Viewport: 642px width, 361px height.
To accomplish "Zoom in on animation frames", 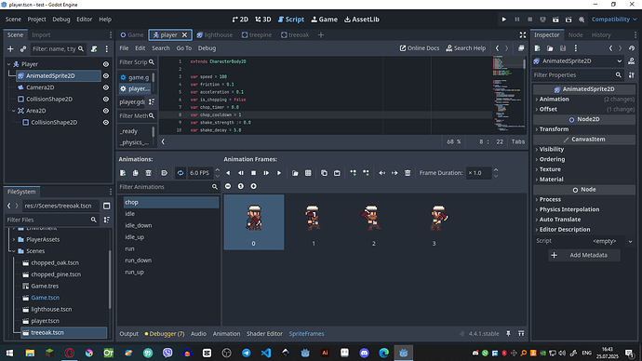I will click(253, 186).
